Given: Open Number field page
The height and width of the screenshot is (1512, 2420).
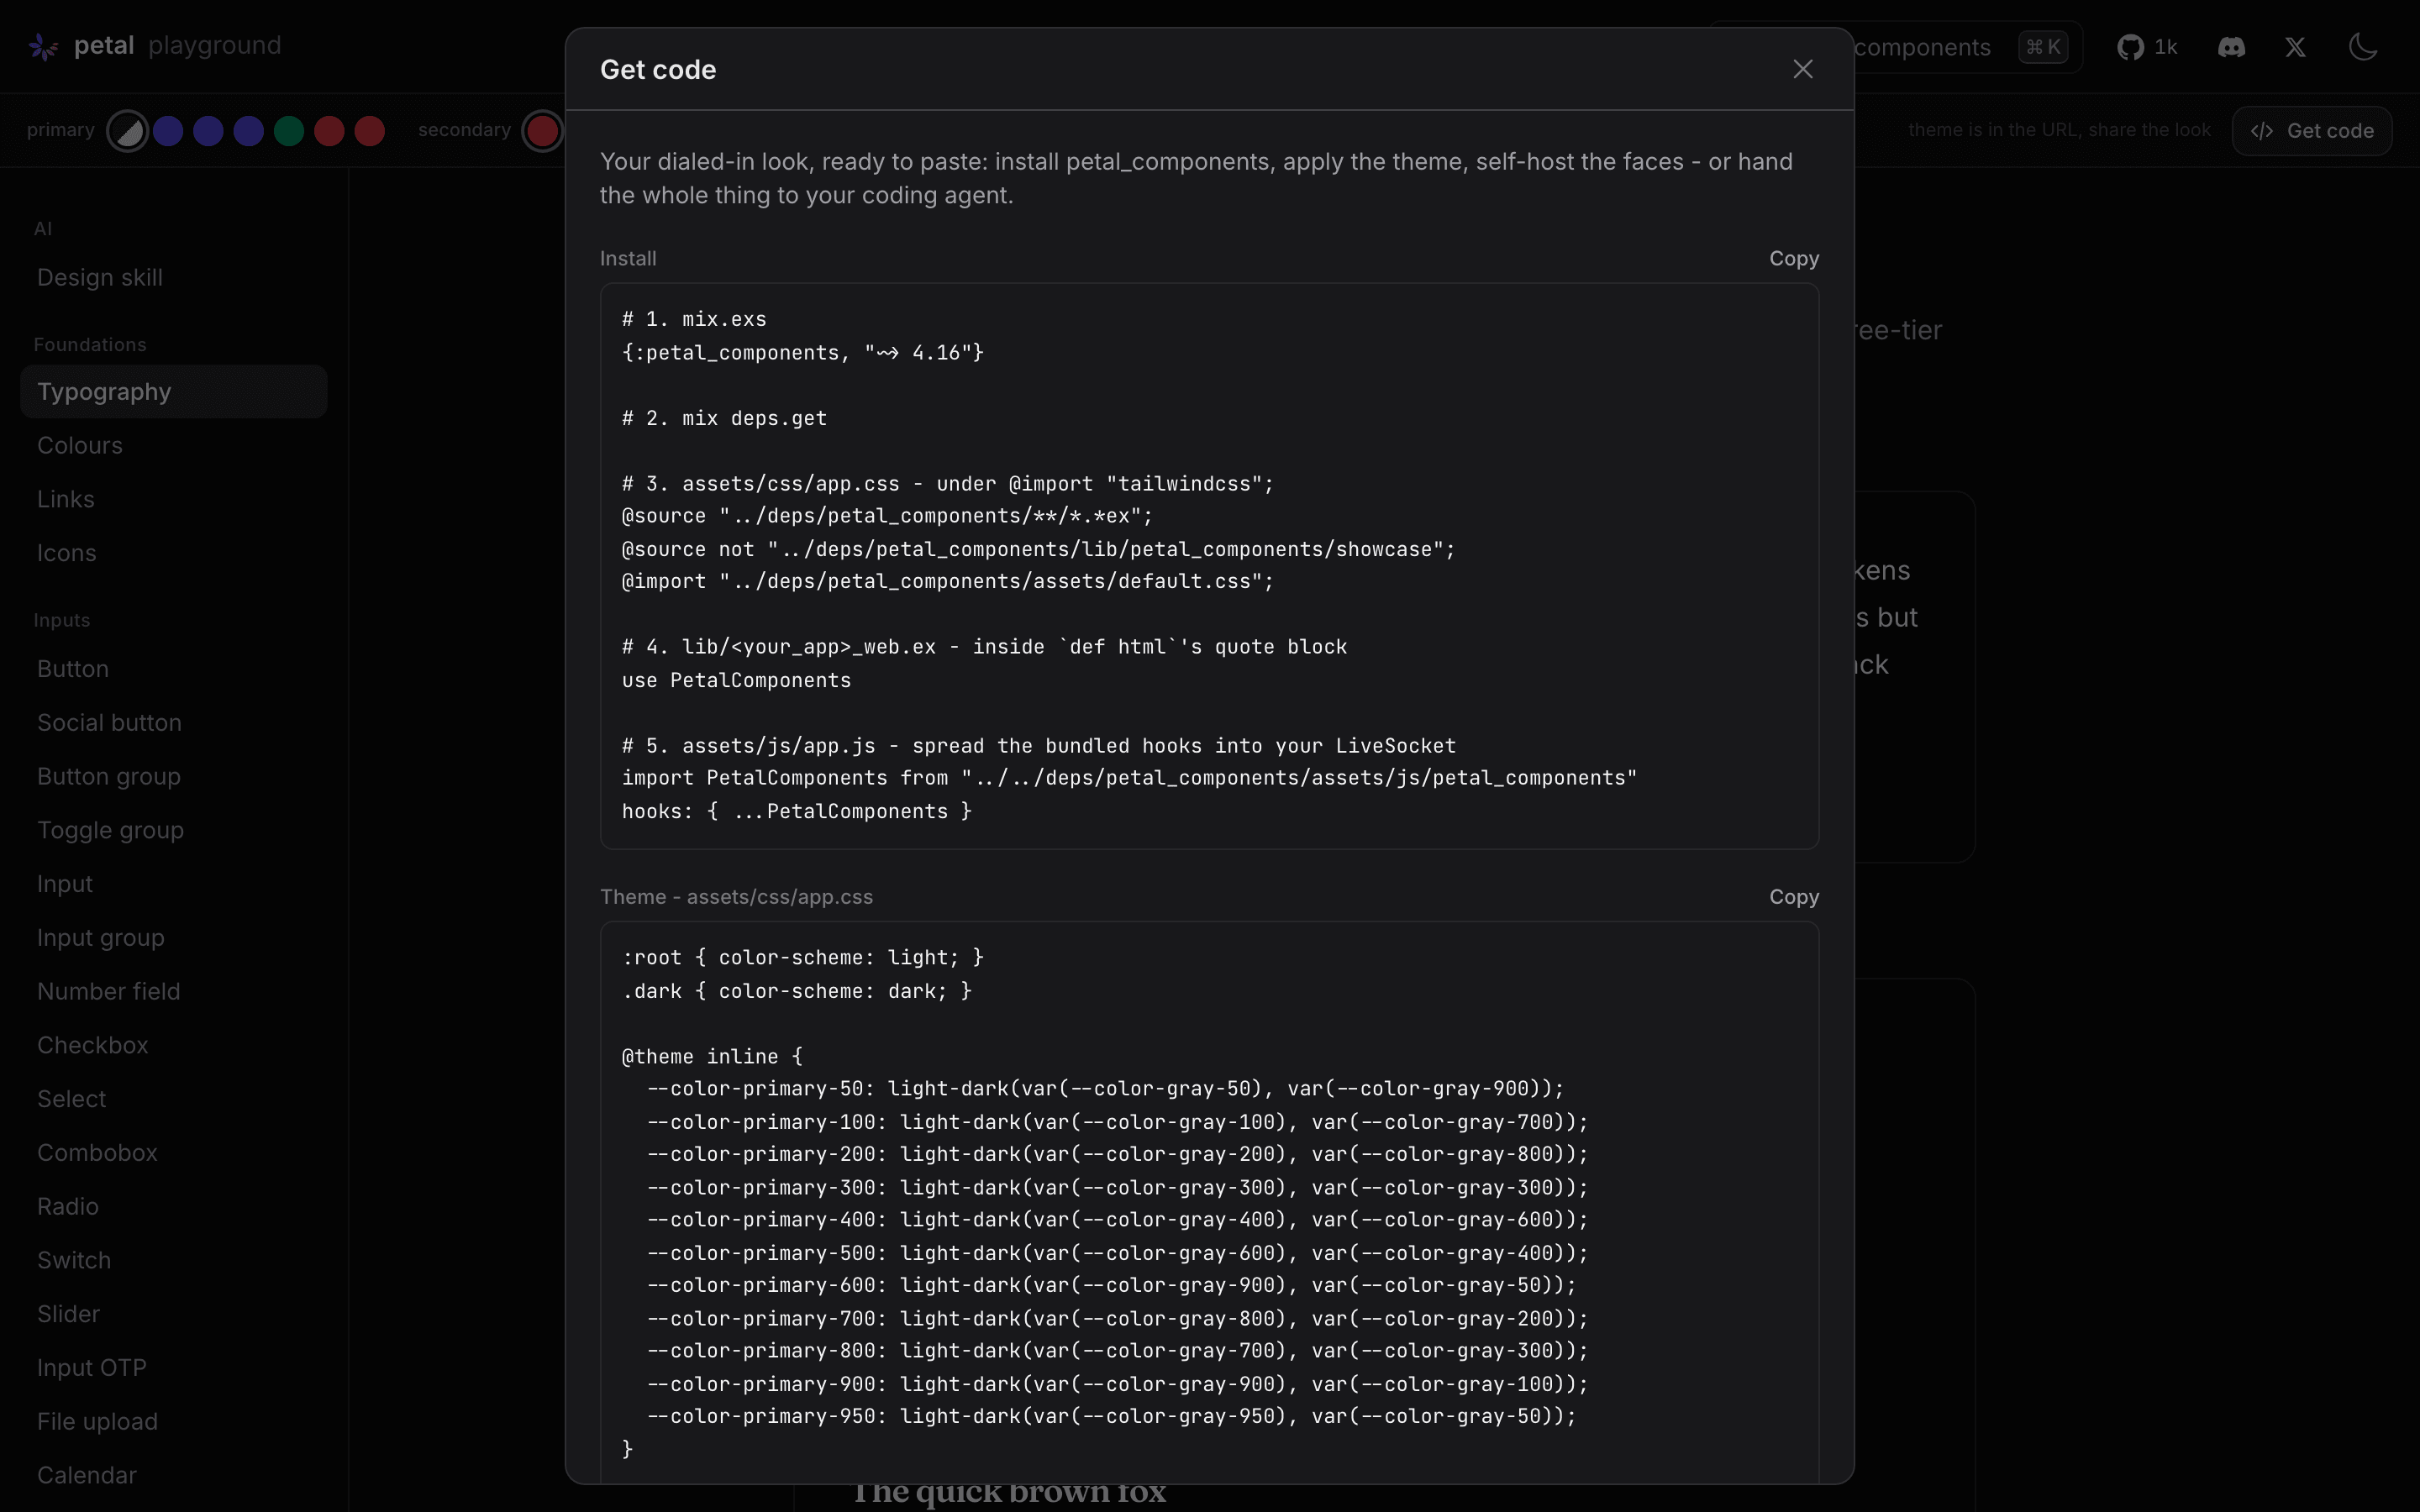Looking at the screenshot, I should tap(174, 991).
